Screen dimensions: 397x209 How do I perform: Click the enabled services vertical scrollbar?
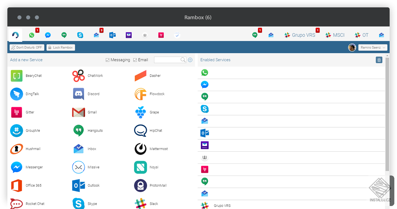click(387, 114)
